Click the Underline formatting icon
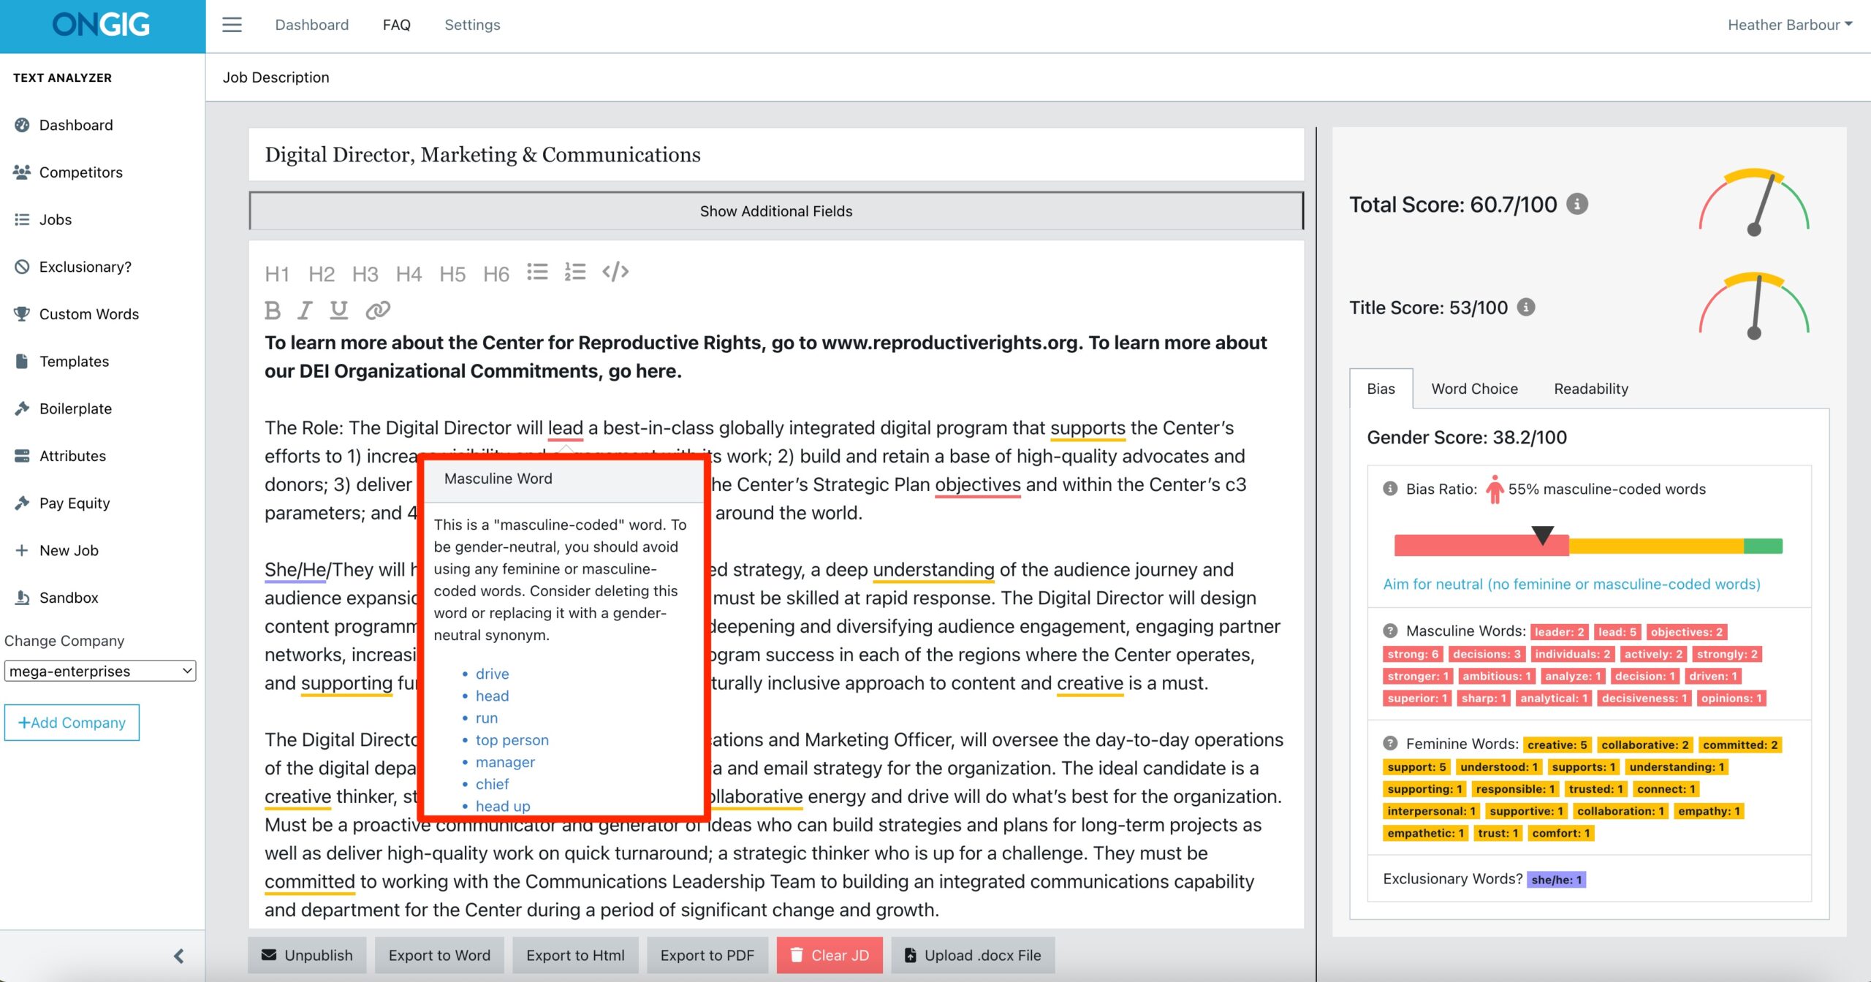Screen dimensions: 1871x982 pos(341,308)
